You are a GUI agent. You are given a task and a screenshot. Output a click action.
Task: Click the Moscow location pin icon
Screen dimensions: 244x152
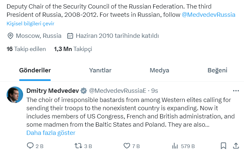pos(10,36)
